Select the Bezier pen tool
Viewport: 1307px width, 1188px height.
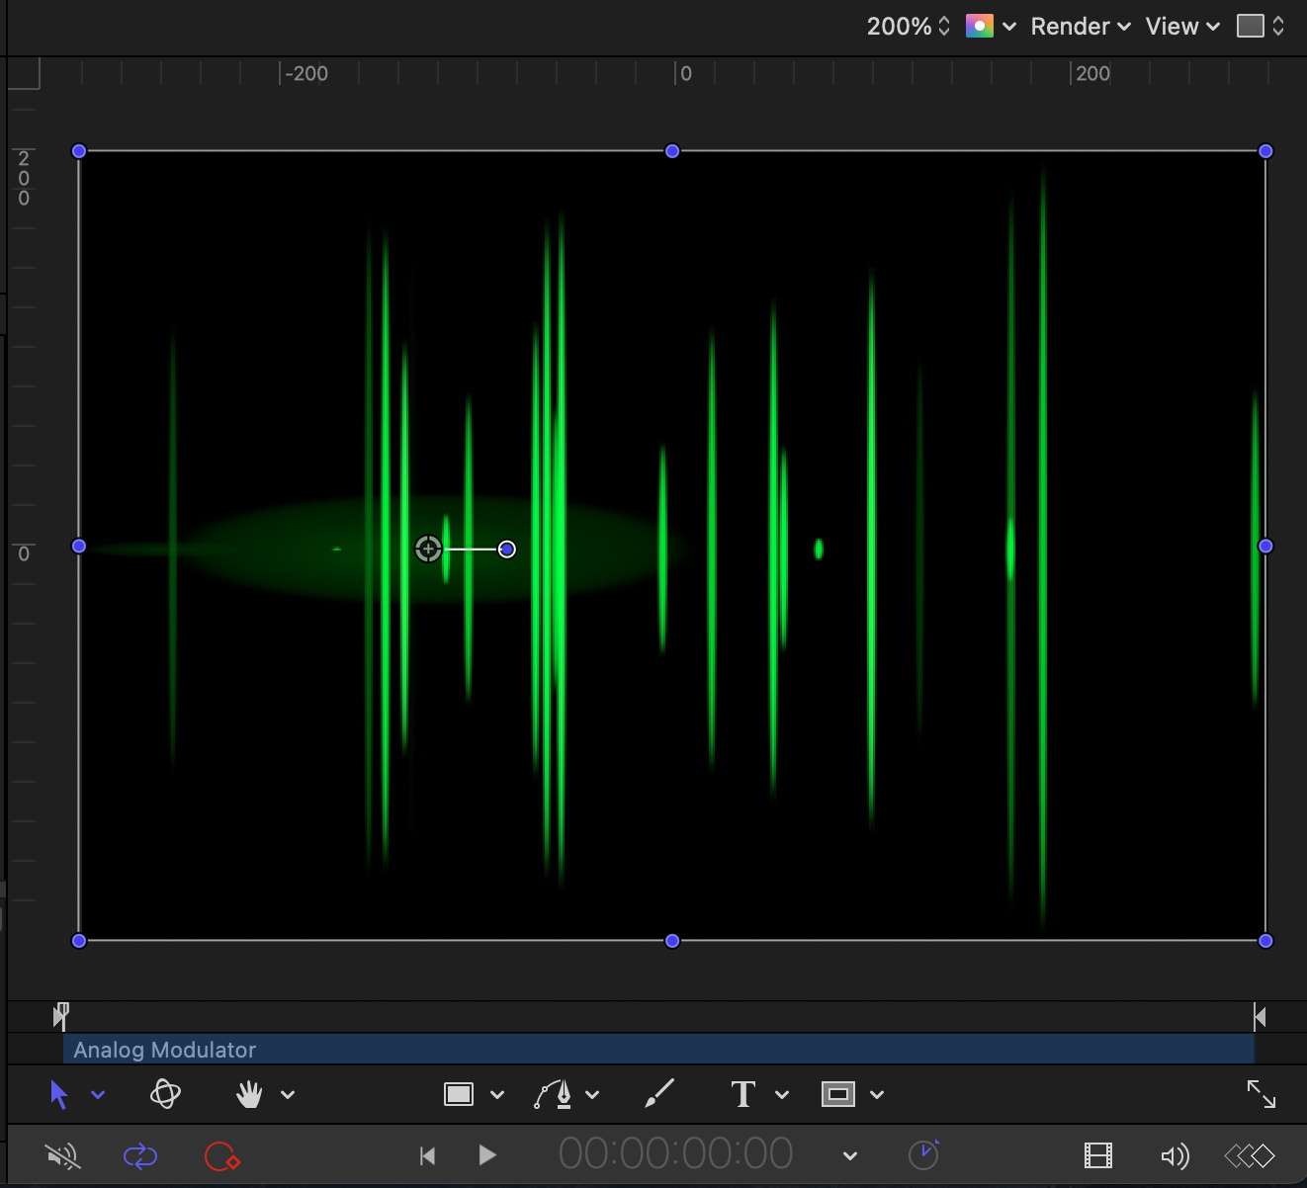tap(554, 1094)
